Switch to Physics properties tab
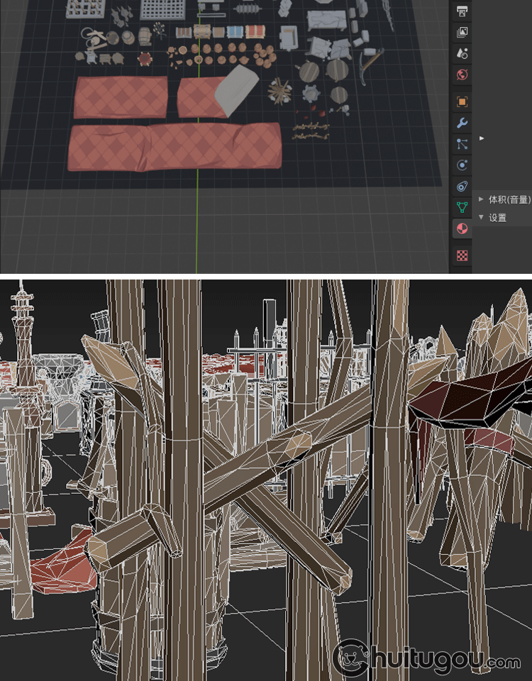This screenshot has width=532, height=681. click(462, 165)
